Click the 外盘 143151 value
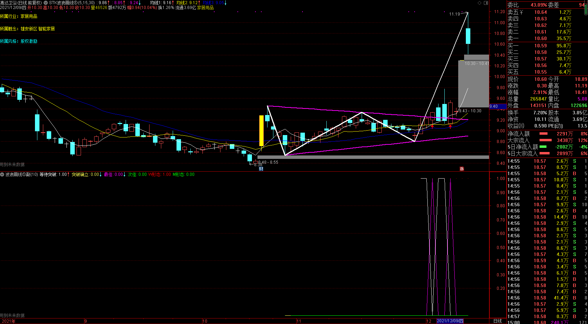This screenshot has width=588, height=324. pyautogui.click(x=539, y=106)
